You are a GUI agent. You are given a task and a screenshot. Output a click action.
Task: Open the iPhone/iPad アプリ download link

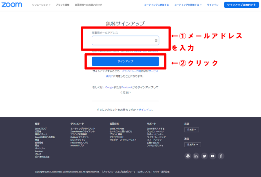click(79, 143)
